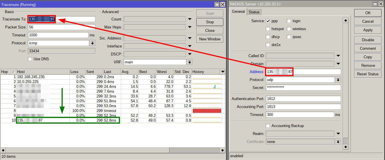Switch to the General tab
This screenshot has height=160, width=385.
coord(238,12)
